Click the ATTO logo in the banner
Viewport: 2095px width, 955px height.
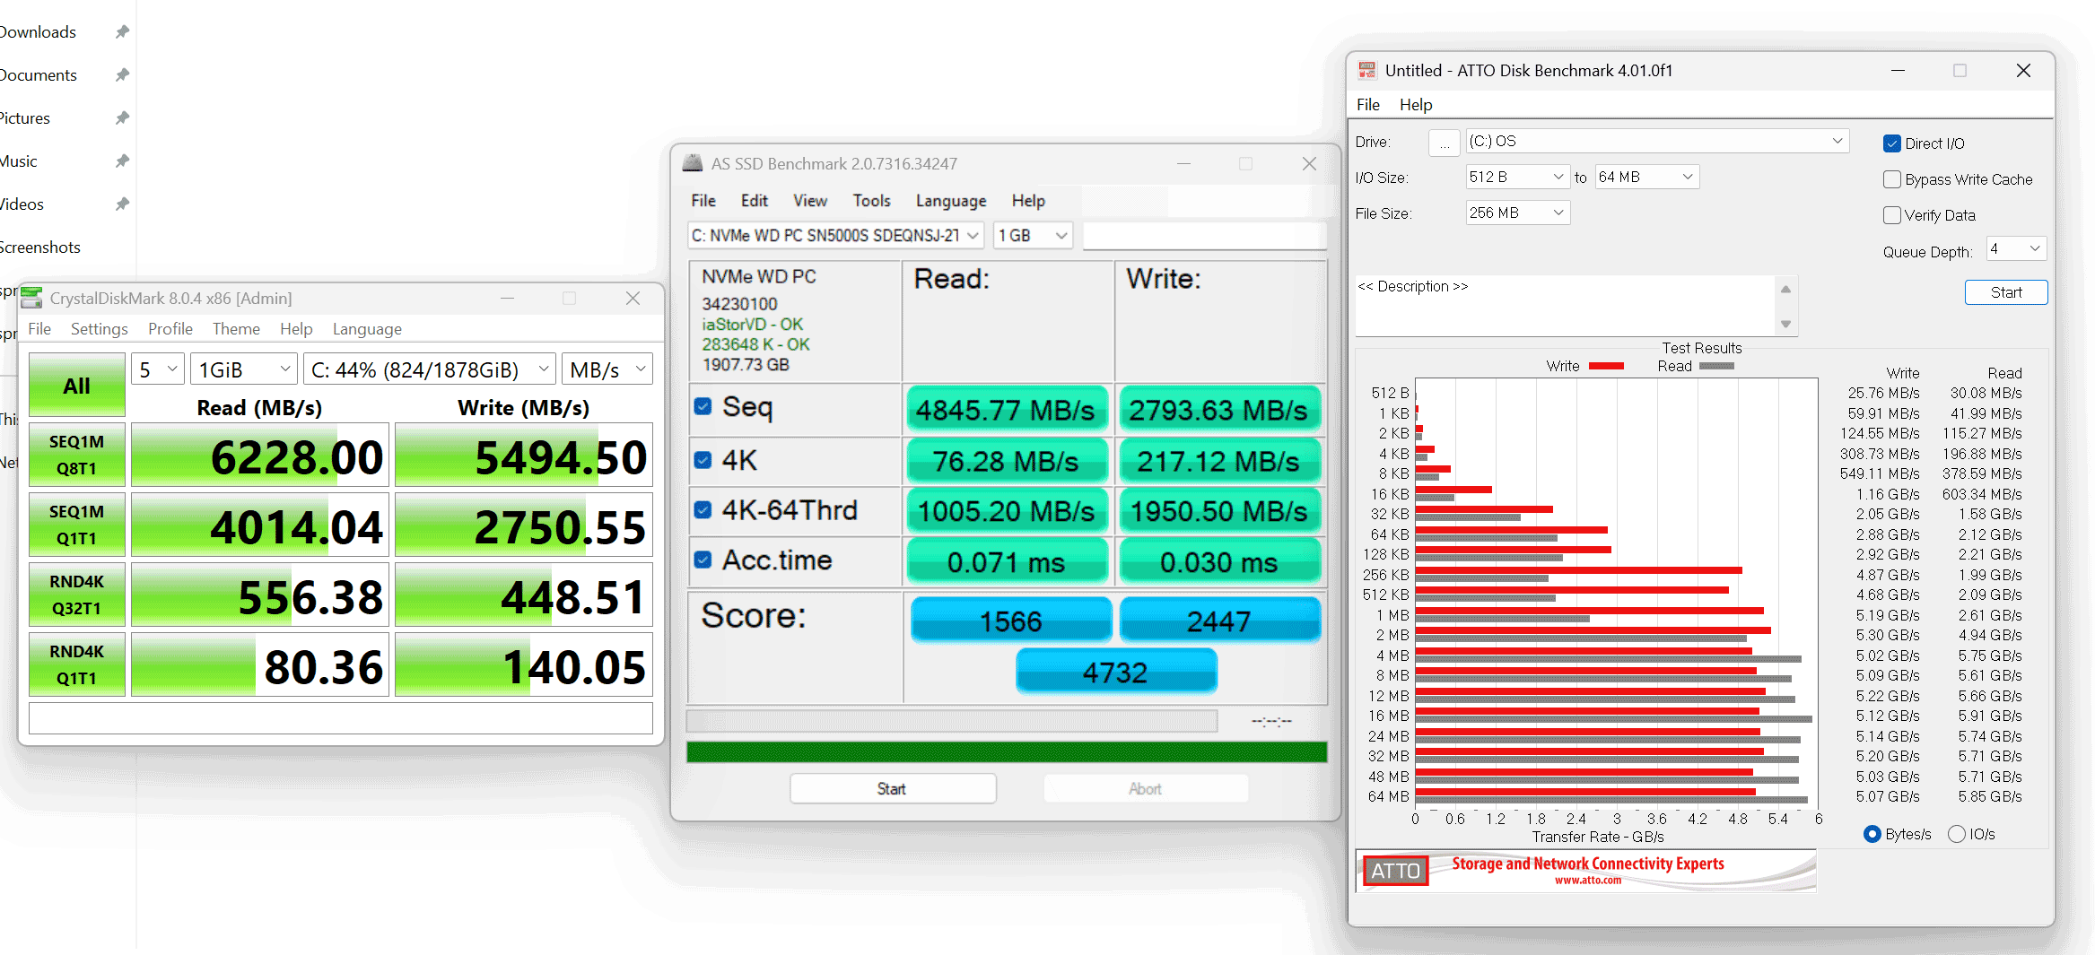1395,871
